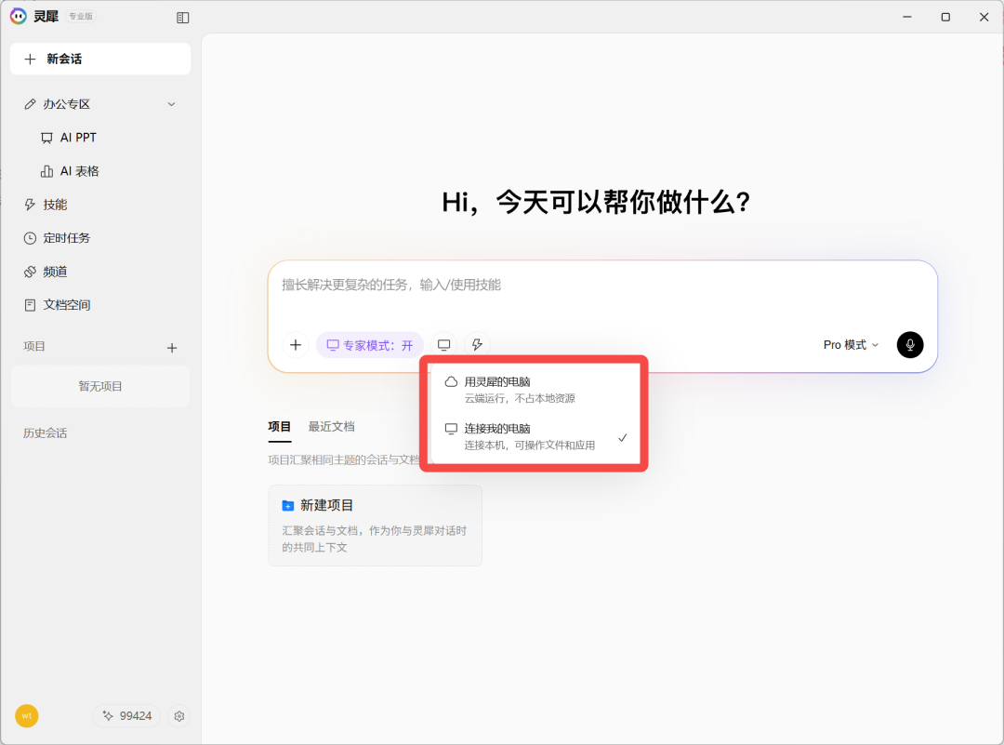Open 办公专区 in the sidebar
Screen dimensions: 1004x745
pos(99,104)
